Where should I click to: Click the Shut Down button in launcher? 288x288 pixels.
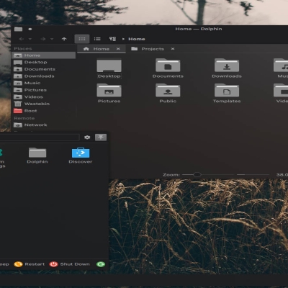coord(70,264)
